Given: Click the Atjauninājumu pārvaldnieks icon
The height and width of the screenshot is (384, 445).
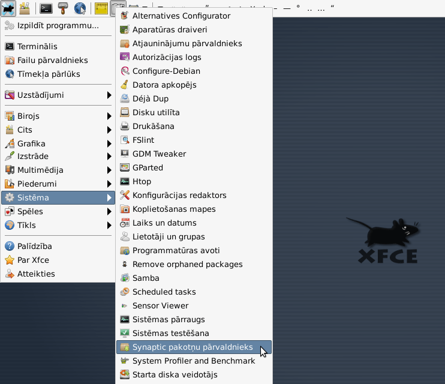Looking at the screenshot, I should (125, 43).
